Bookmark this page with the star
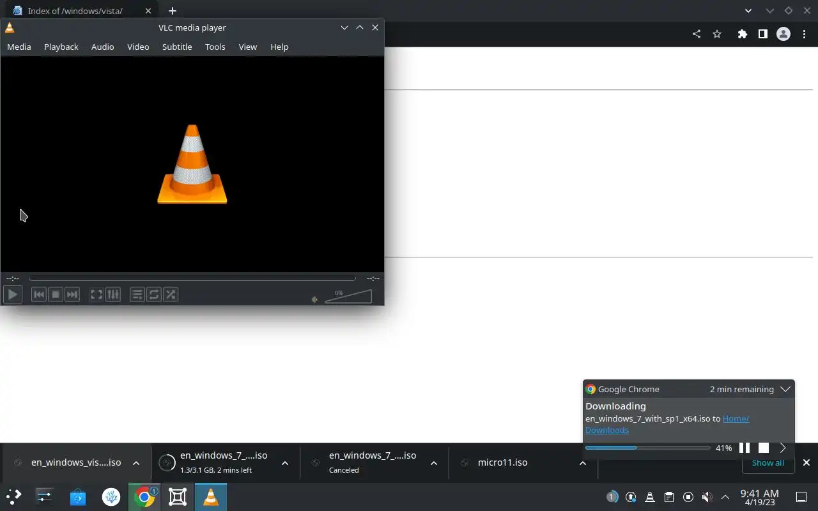Image resolution: width=818 pixels, height=511 pixels. coord(717,34)
